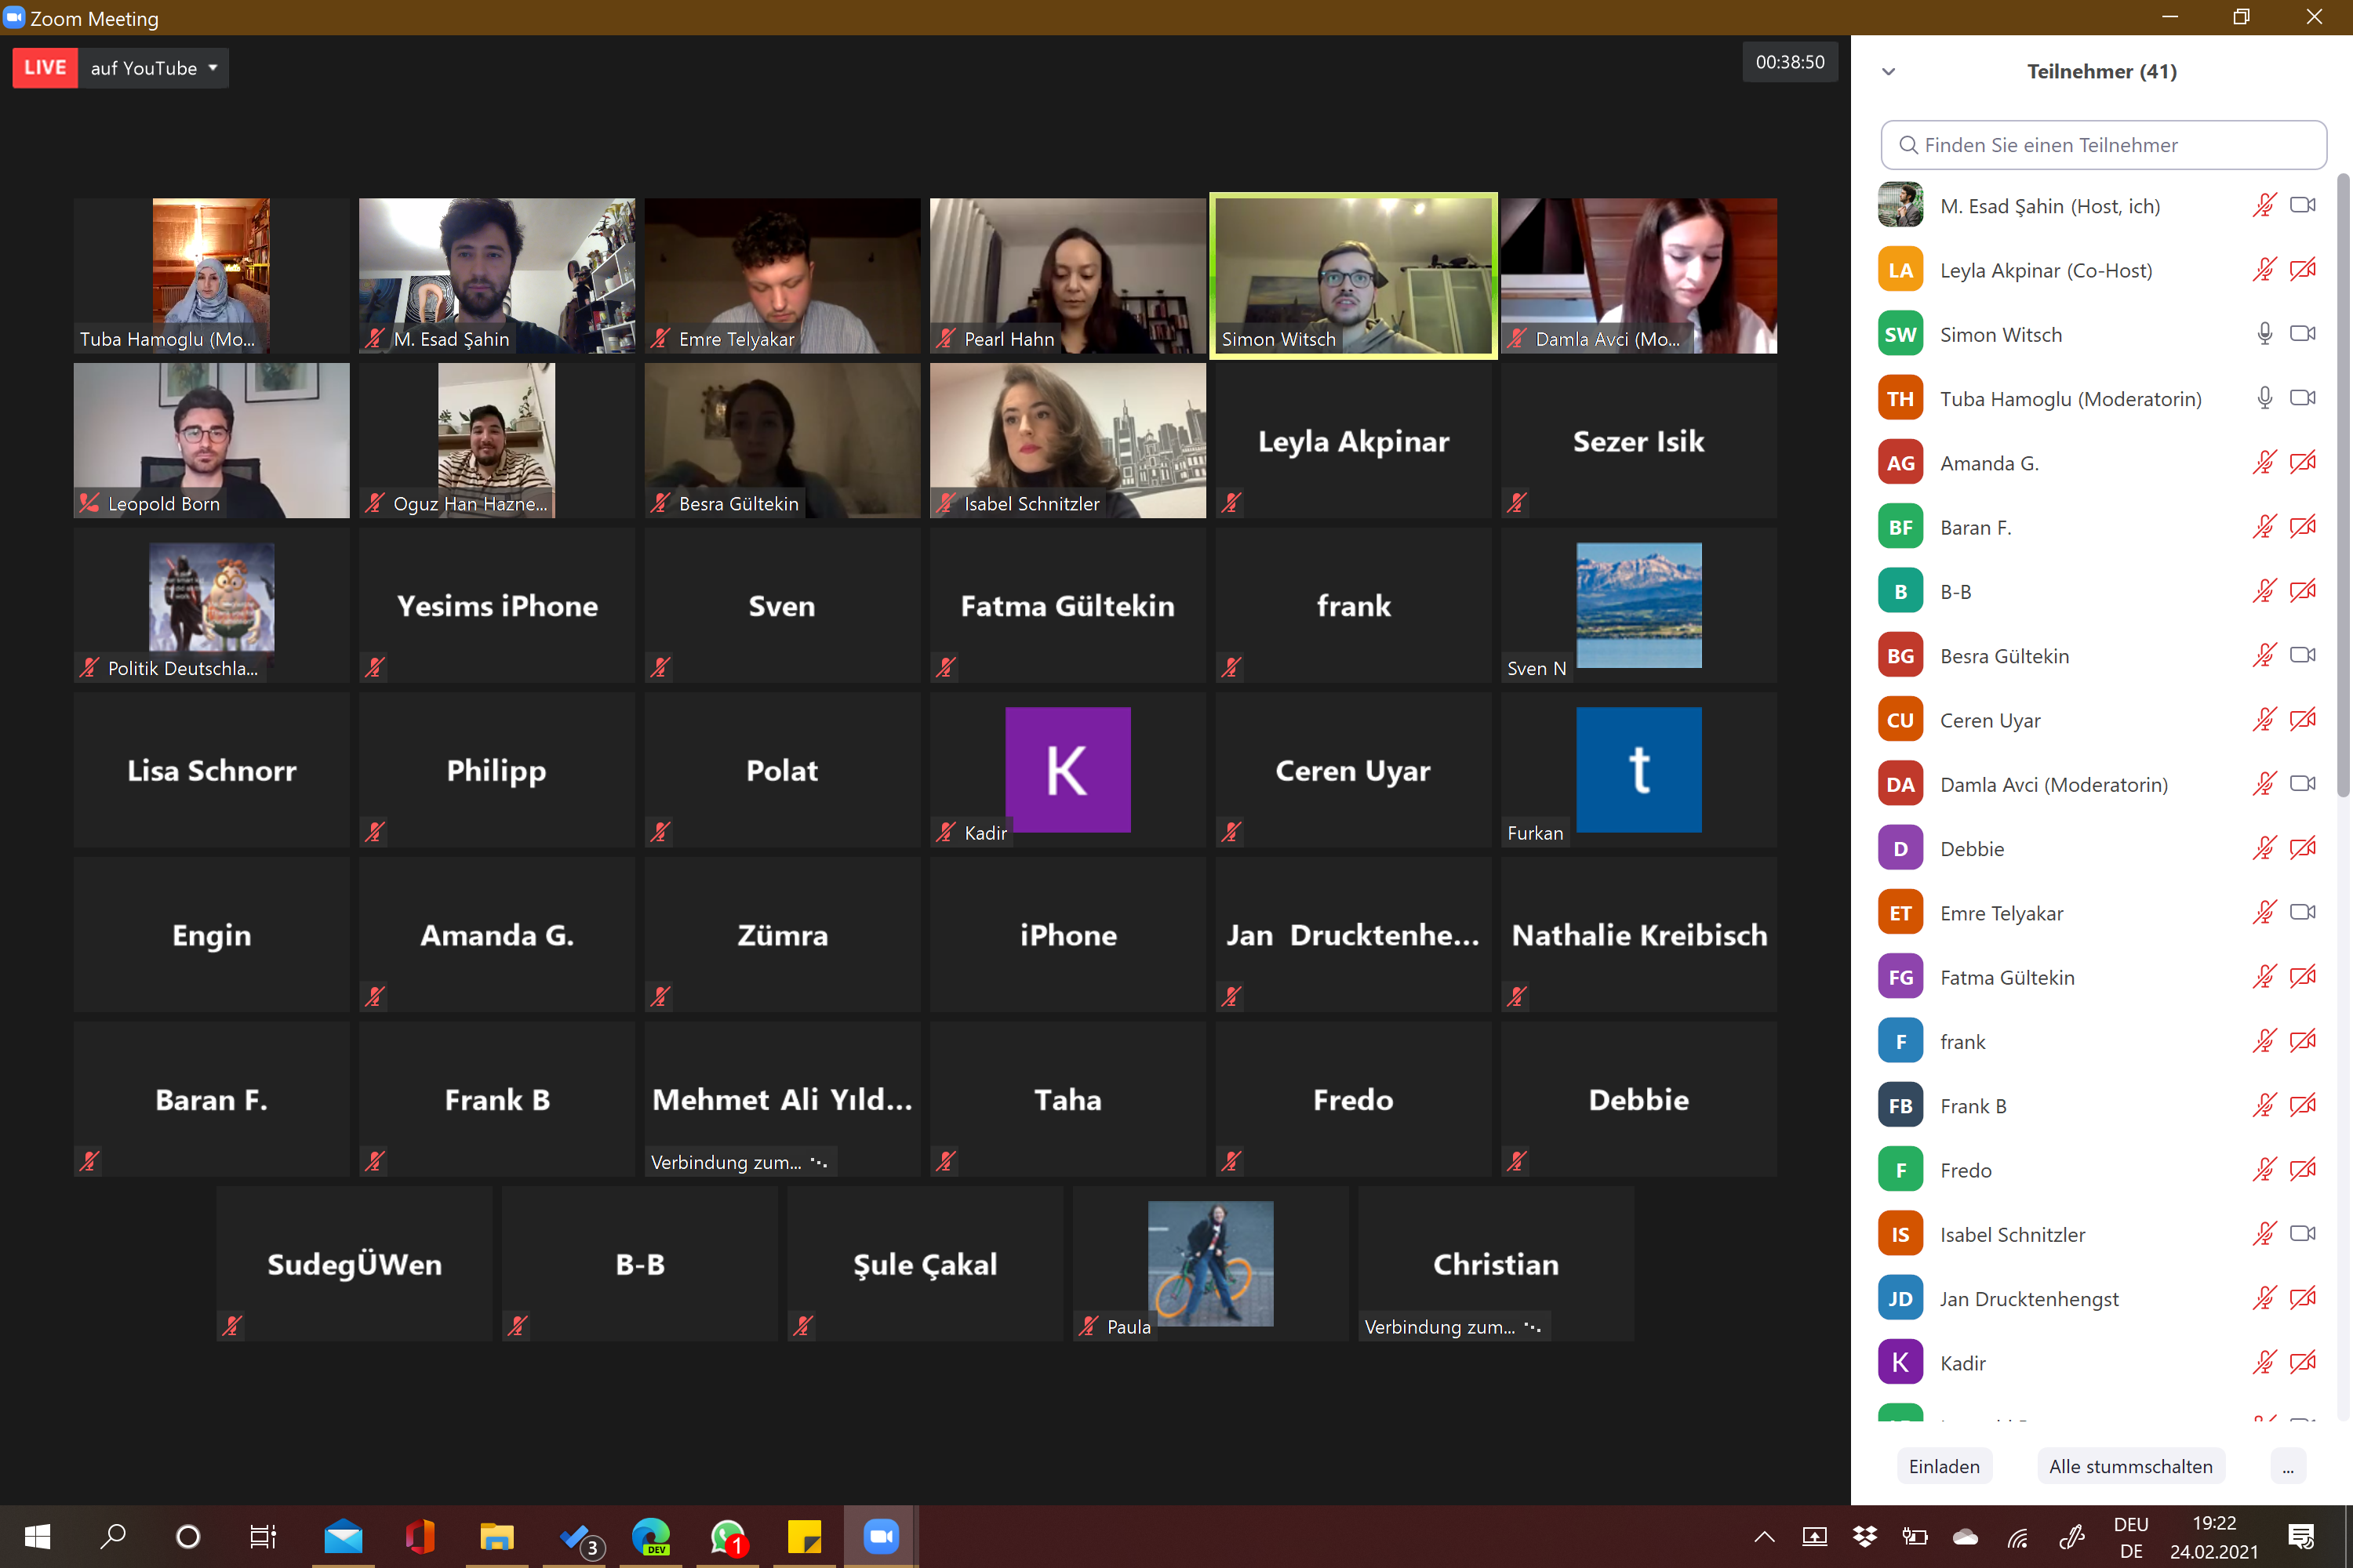Click Tuba Hamoglu's camera icon in participant list
This screenshot has height=1568, width=2353.
[x=2302, y=398]
